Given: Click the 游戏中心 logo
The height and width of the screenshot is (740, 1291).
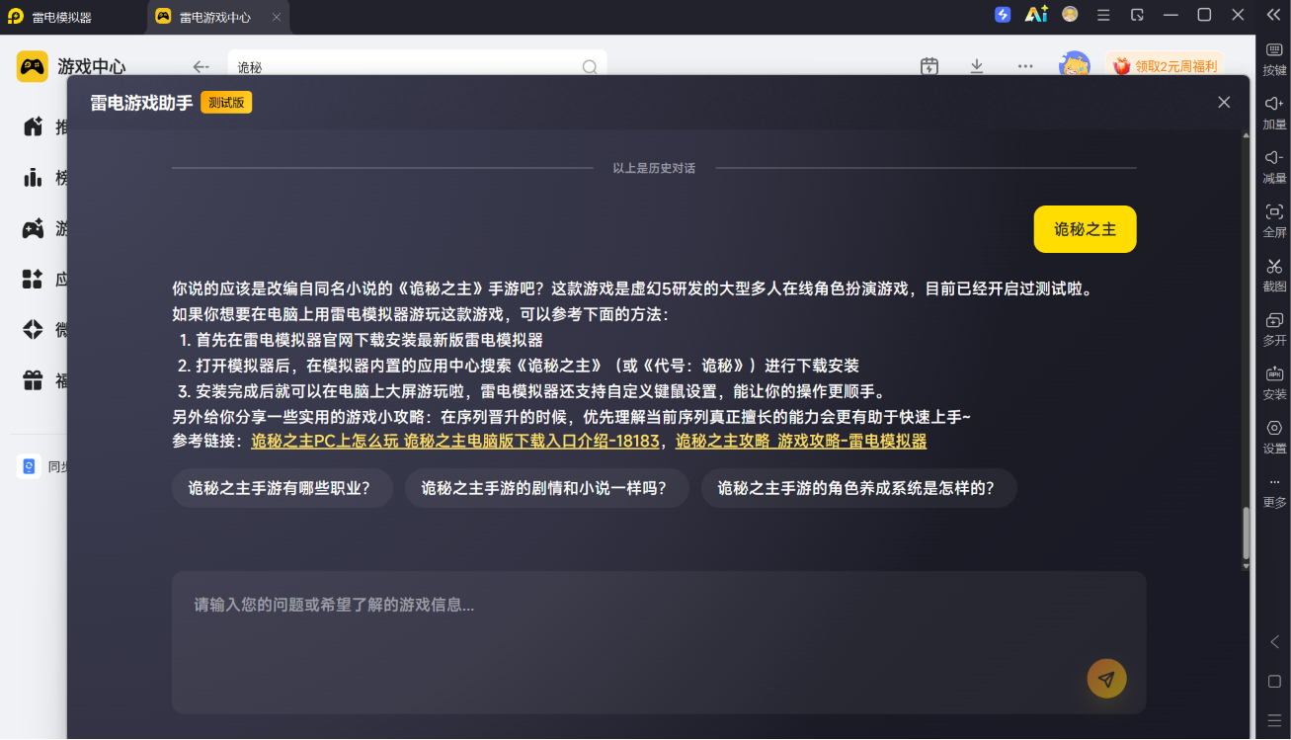Looking at the screenshot, I should pyautogui.click(x=71, y=66).
